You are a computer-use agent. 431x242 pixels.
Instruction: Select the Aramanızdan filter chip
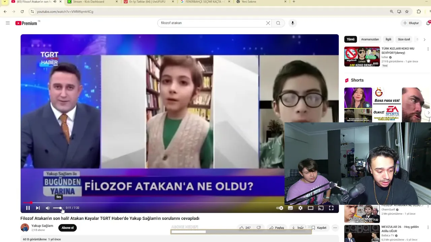click(370, 39)
